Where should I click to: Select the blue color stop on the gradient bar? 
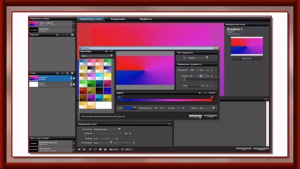click(x=119, y=98)
